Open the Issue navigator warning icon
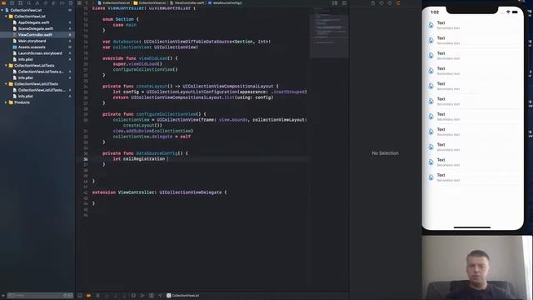This screenshot has width=533, height=300. [x=37, y=3]
